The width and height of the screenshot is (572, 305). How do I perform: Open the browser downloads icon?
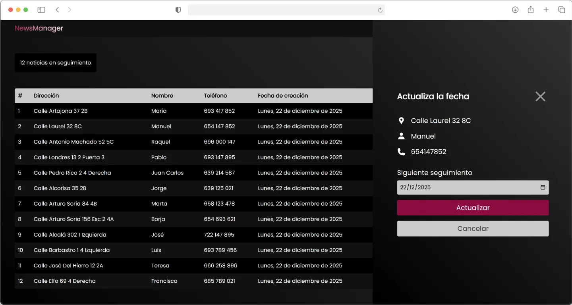pyautogui.click(x=515, y=10)
